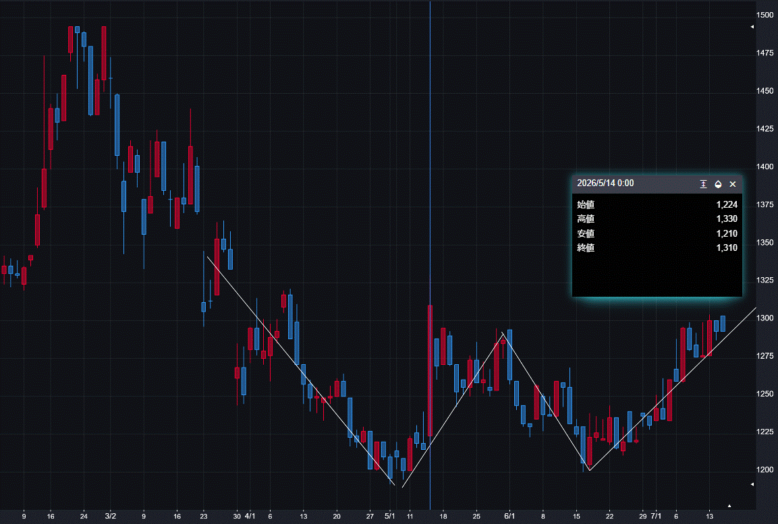Close the 2026/5/14 price info panel
778x524 pixels.
click(x=732, y=184)
